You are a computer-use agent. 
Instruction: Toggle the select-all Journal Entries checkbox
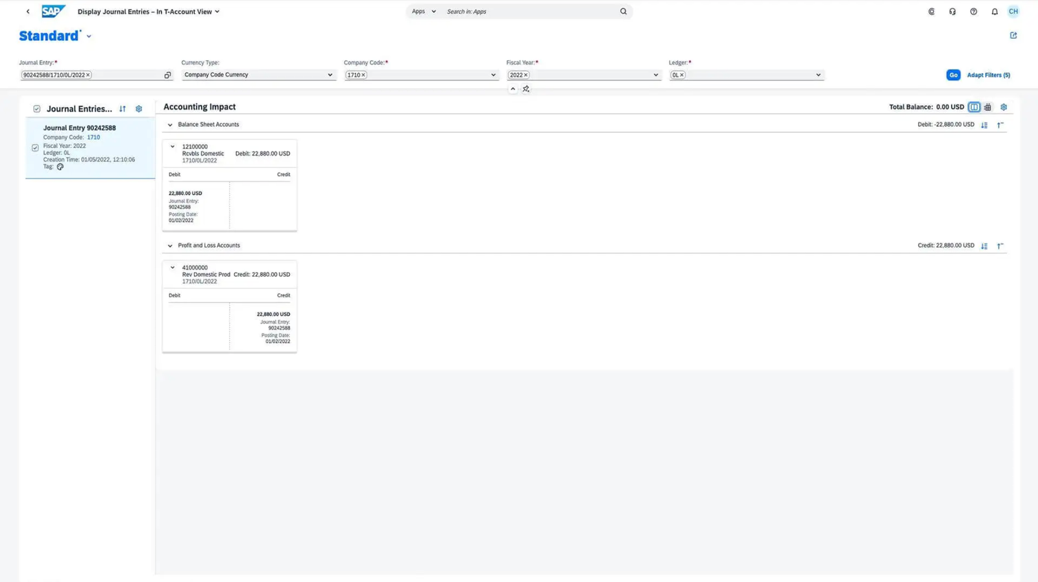tap(37, 109)
